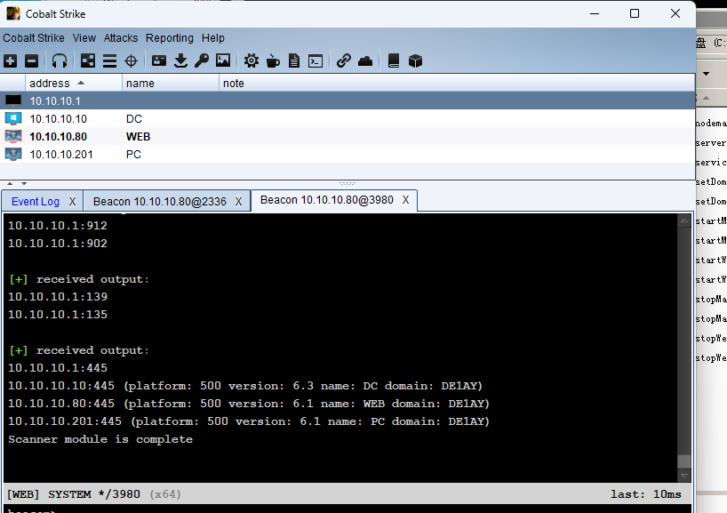Open the Cobalt Strike menu
This screenshot has height=513, width=727.
(34, 38)
